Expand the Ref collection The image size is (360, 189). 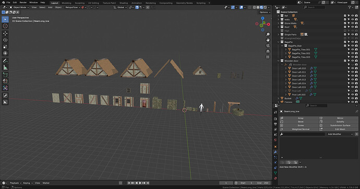click(279, 16)
